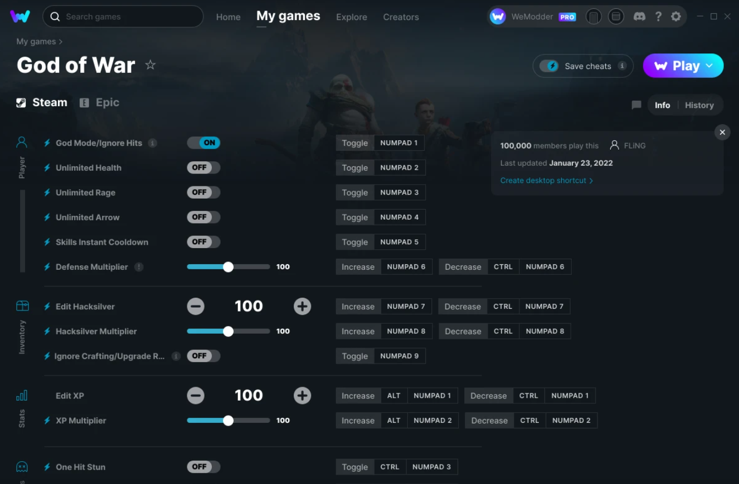This screenshot has height=484, width=739.
Task: Adjust the Defense Multiplier slider handle
Action: click(228, 267)
